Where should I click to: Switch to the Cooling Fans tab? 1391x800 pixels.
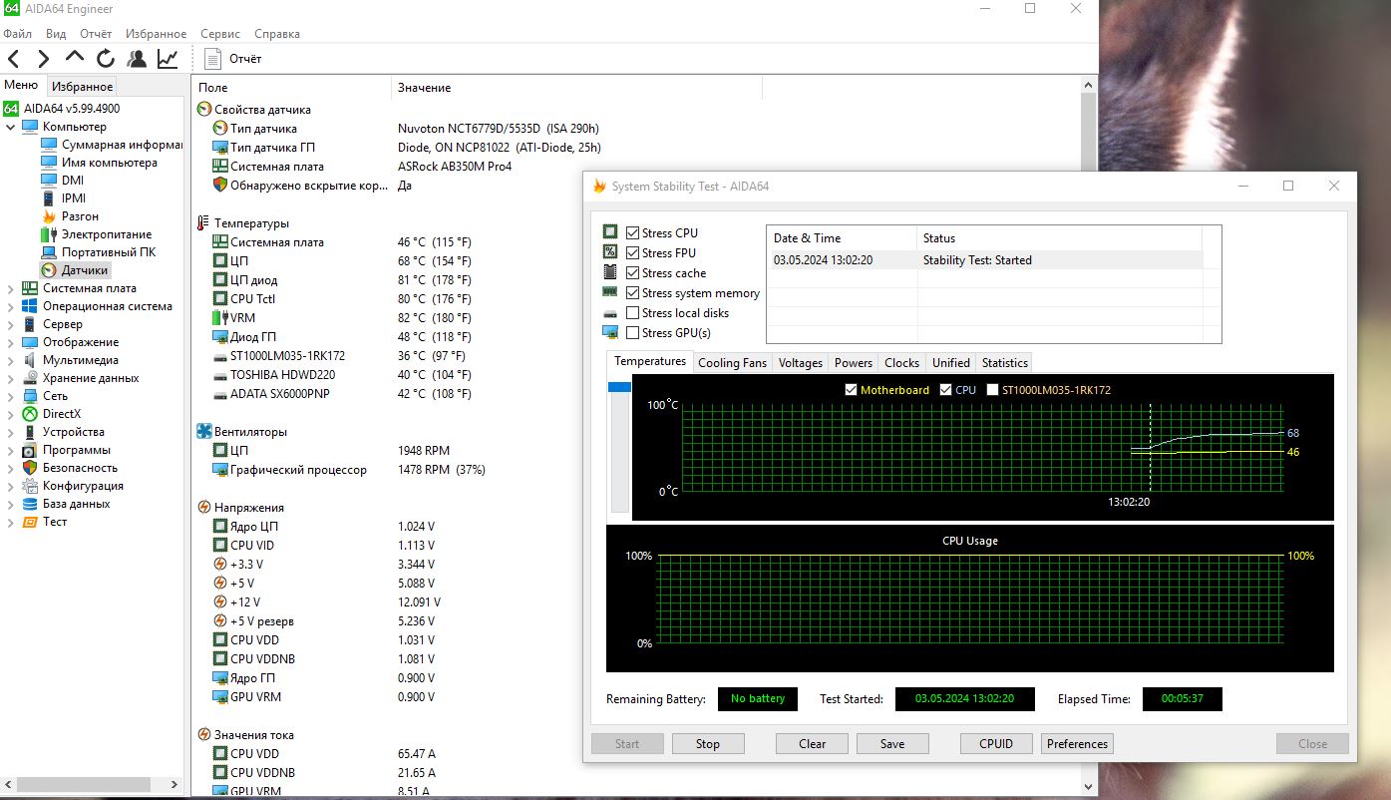click(x=732, y=363)
